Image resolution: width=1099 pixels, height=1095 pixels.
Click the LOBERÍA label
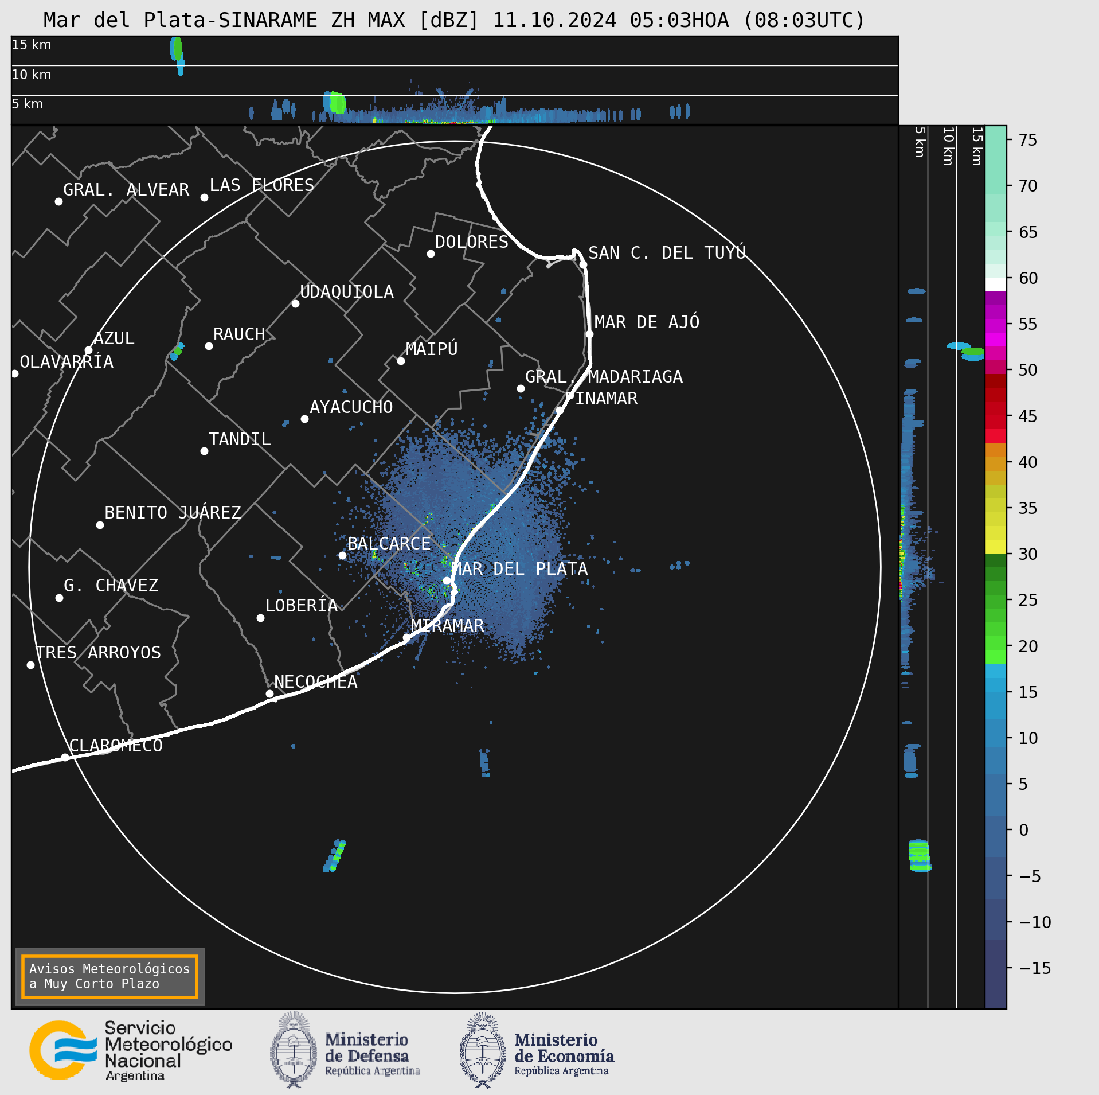(x=302, y=606)
